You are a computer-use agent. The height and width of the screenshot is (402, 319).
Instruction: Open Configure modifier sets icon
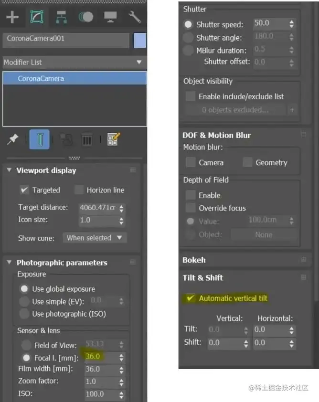click(113, 139)
